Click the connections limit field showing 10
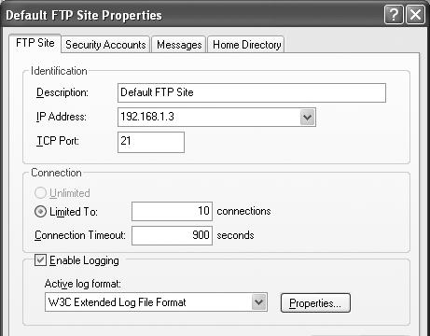This screenshot has width=430, height=336. click(x=172, y=211)
